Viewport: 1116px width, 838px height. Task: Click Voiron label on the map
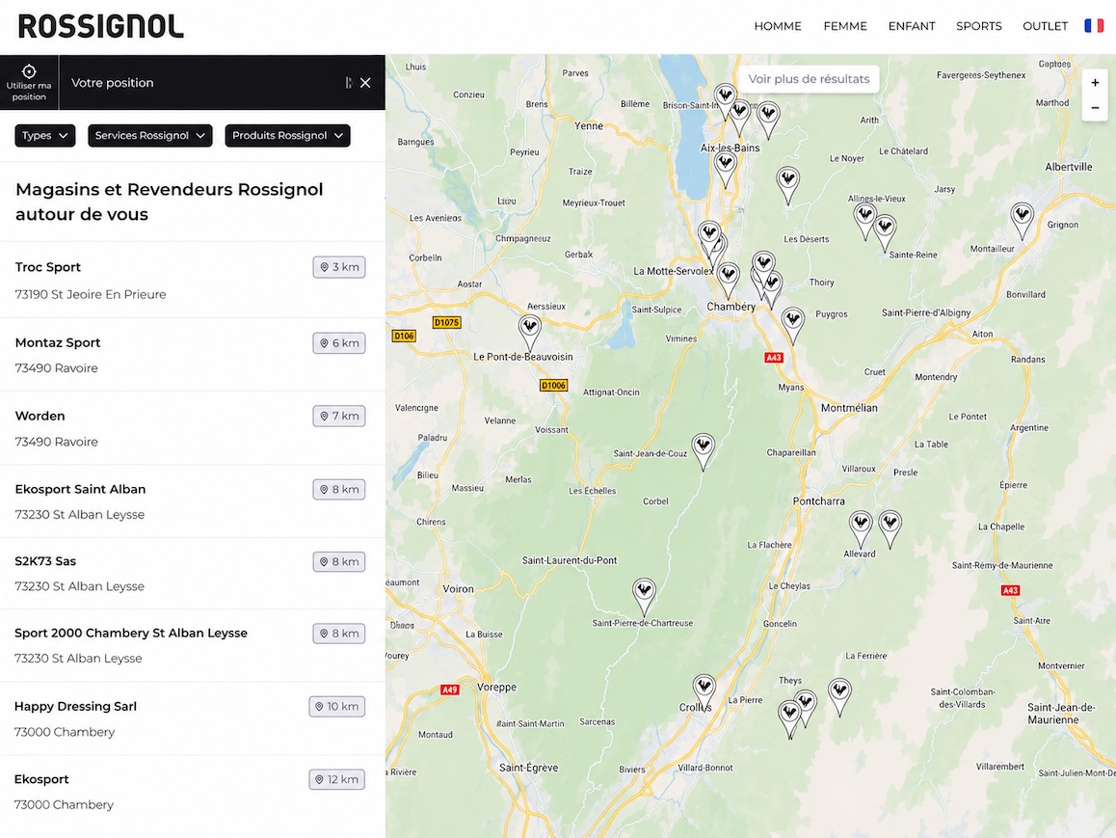point(459,589)
